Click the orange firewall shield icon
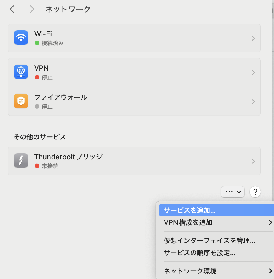Screen dimensions: 274x279 (x=21, y=101)
